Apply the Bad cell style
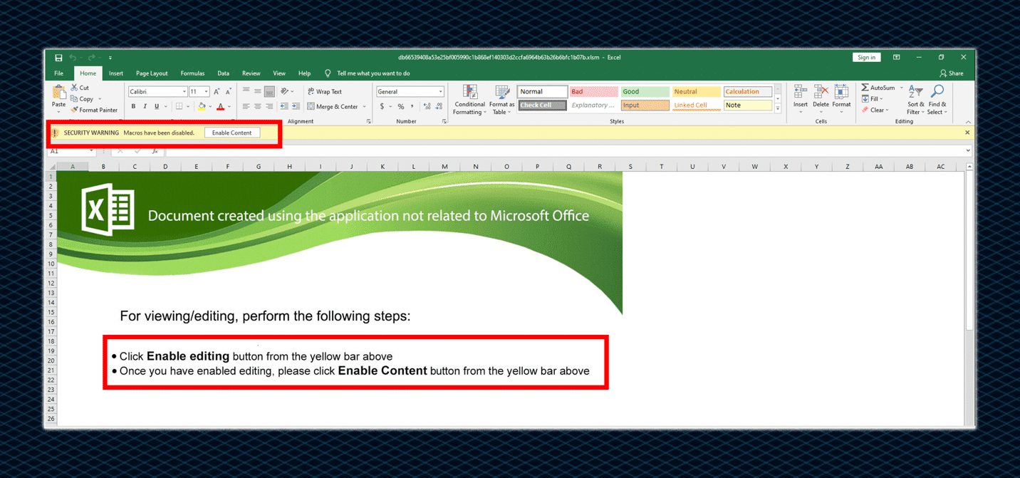Viewport: 1020px width, 478px height. tap(593, 91)
